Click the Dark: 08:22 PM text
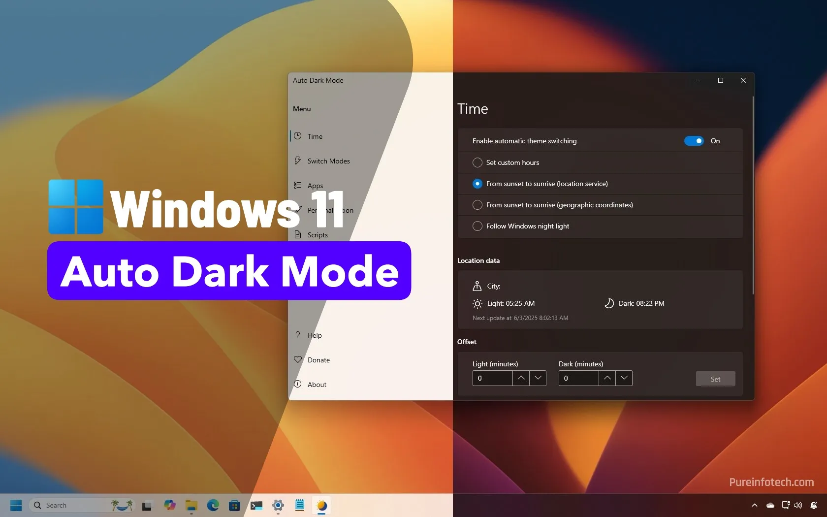Image resolution: width=827 pixels, height=517 pixels. 641,303
